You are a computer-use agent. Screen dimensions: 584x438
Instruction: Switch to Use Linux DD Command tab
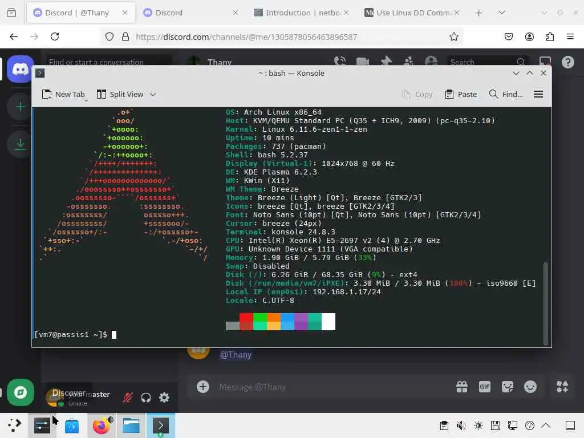(x=412, y=13)
